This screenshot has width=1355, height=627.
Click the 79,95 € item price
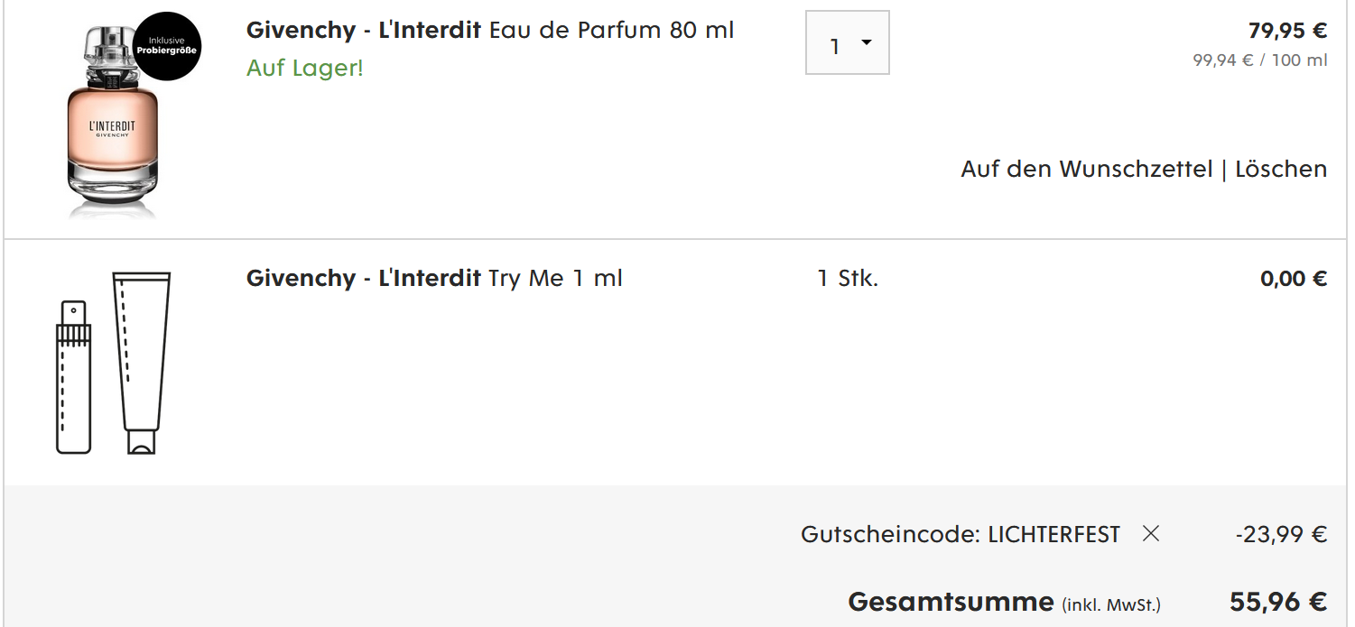click(1287, 31)
